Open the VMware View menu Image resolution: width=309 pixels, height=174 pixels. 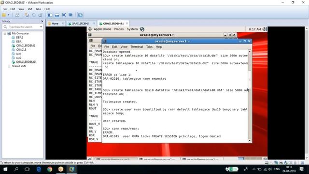click(x=21, y=9)
